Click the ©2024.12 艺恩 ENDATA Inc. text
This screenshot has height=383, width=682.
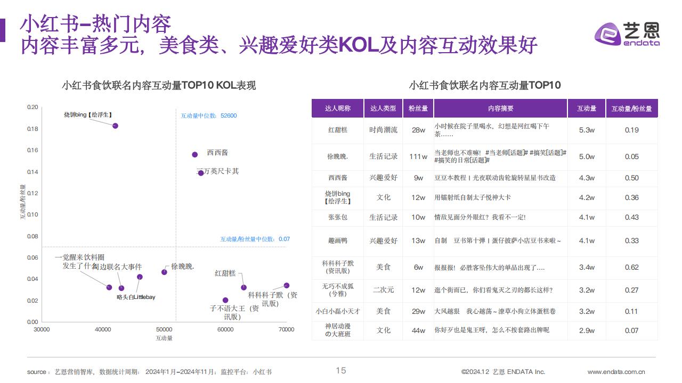pyautogui.click(x=503, y=372)
